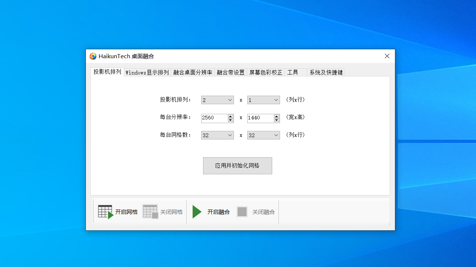Decrease resolution width with down arrow
The image size is (476, 267).
click(231, 120)
